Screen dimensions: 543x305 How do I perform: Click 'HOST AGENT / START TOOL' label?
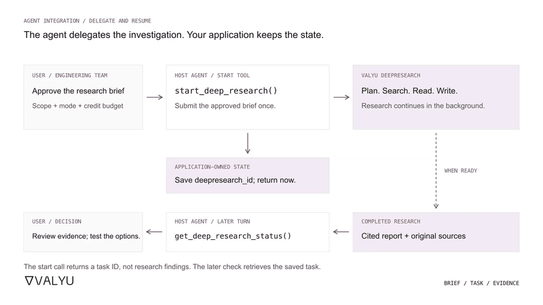[x=212, y=75]
